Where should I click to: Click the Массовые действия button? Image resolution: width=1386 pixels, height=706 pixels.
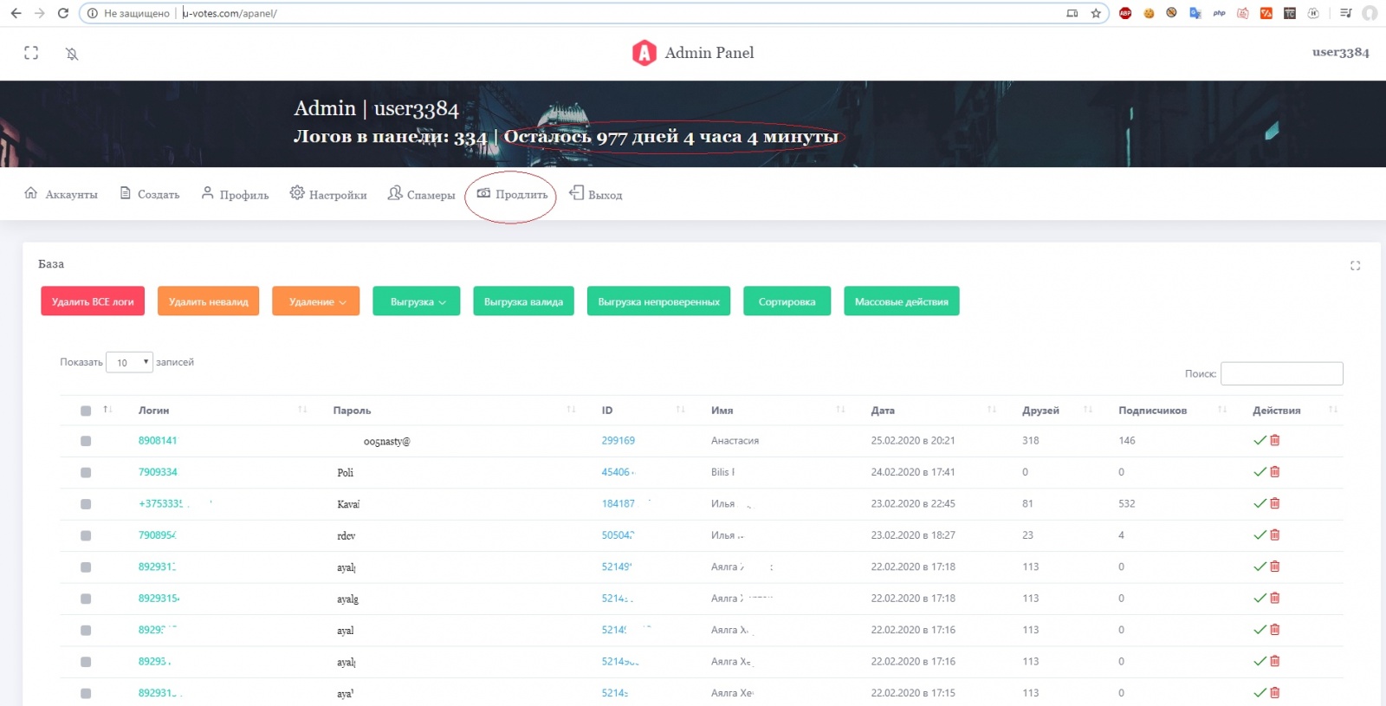902,301
